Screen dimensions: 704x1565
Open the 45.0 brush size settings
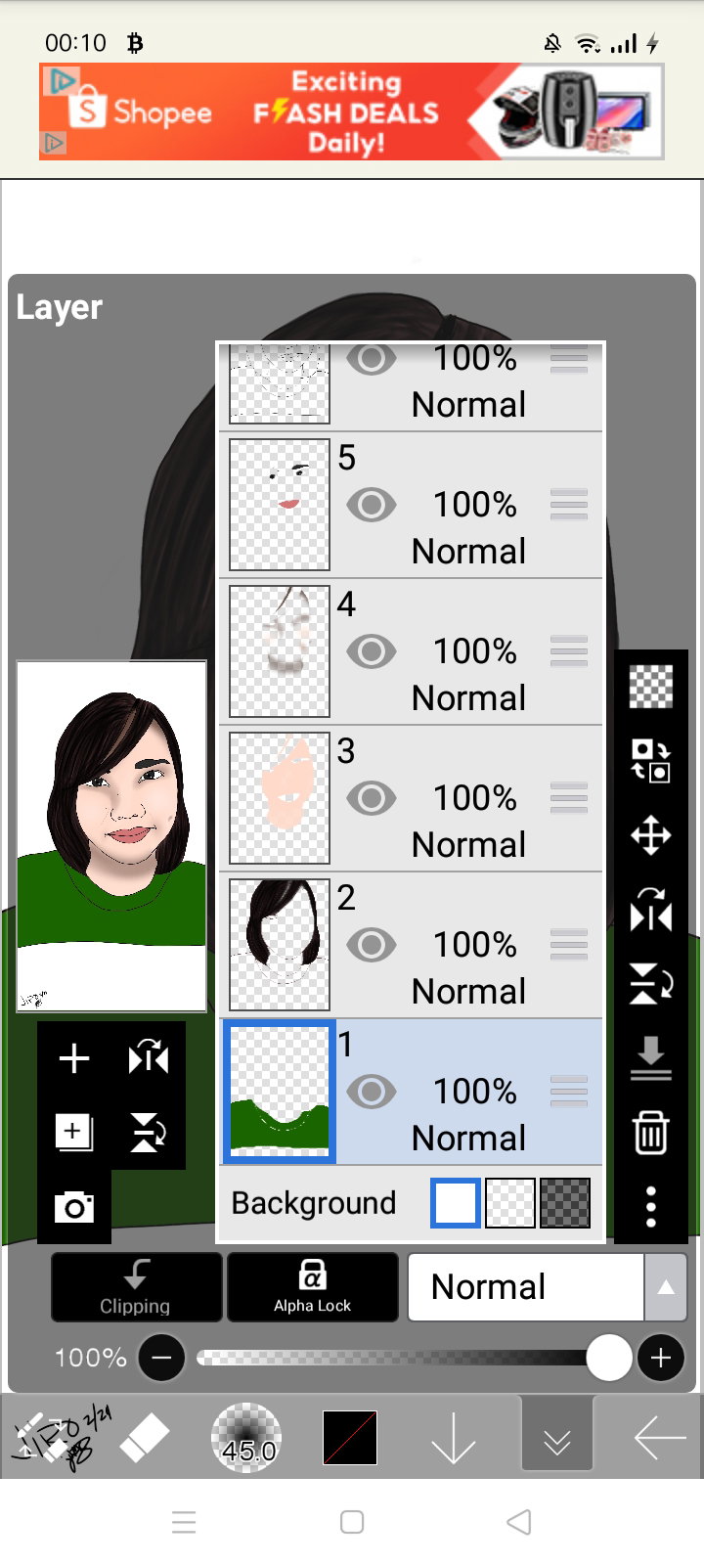pos(246,1438)
